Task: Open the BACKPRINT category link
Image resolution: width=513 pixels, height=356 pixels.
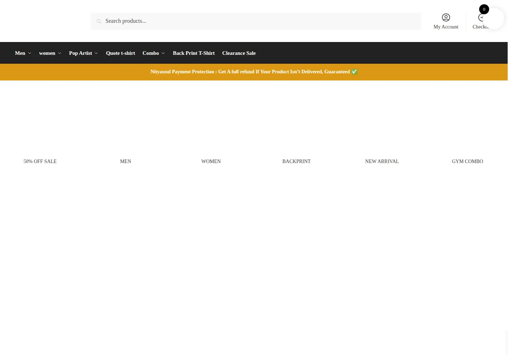Action: click(296, 161)
